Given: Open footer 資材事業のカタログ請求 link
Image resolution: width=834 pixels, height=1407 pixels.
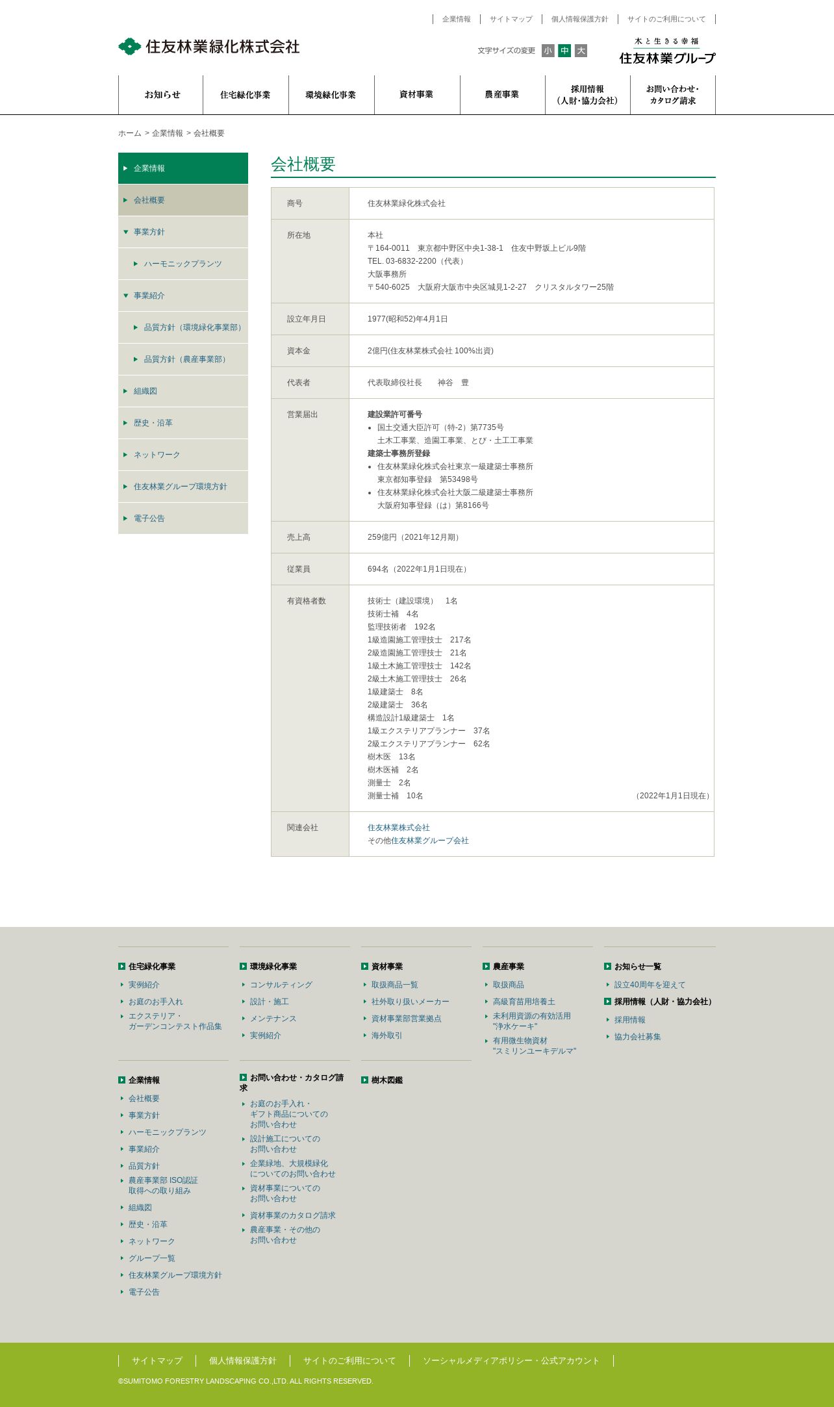Looking at the screenshot, I should (293, 1215).
